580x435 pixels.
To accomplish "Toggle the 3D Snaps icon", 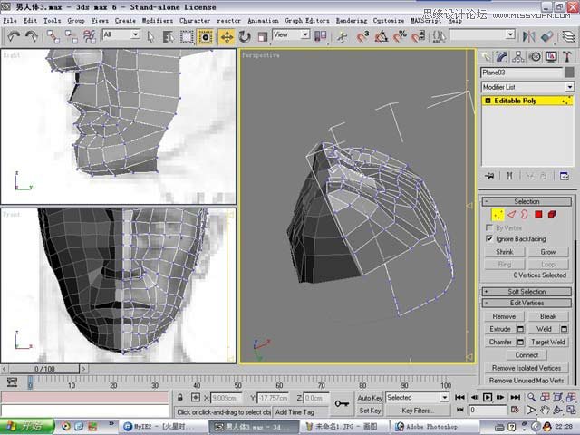I will (x=362, y=36).
